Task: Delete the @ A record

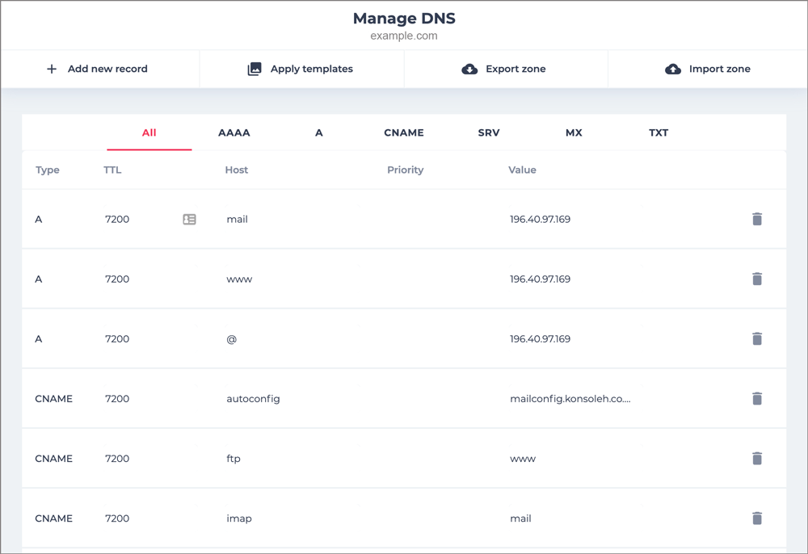Action: (x=757, y=338)
